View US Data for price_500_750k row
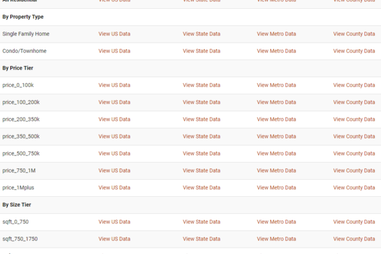Viewport: 381px width, 254px height. pos(114,154)
